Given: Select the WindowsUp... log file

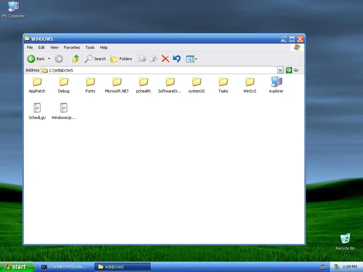Looking at the screenshot, I should pos(64,111).
